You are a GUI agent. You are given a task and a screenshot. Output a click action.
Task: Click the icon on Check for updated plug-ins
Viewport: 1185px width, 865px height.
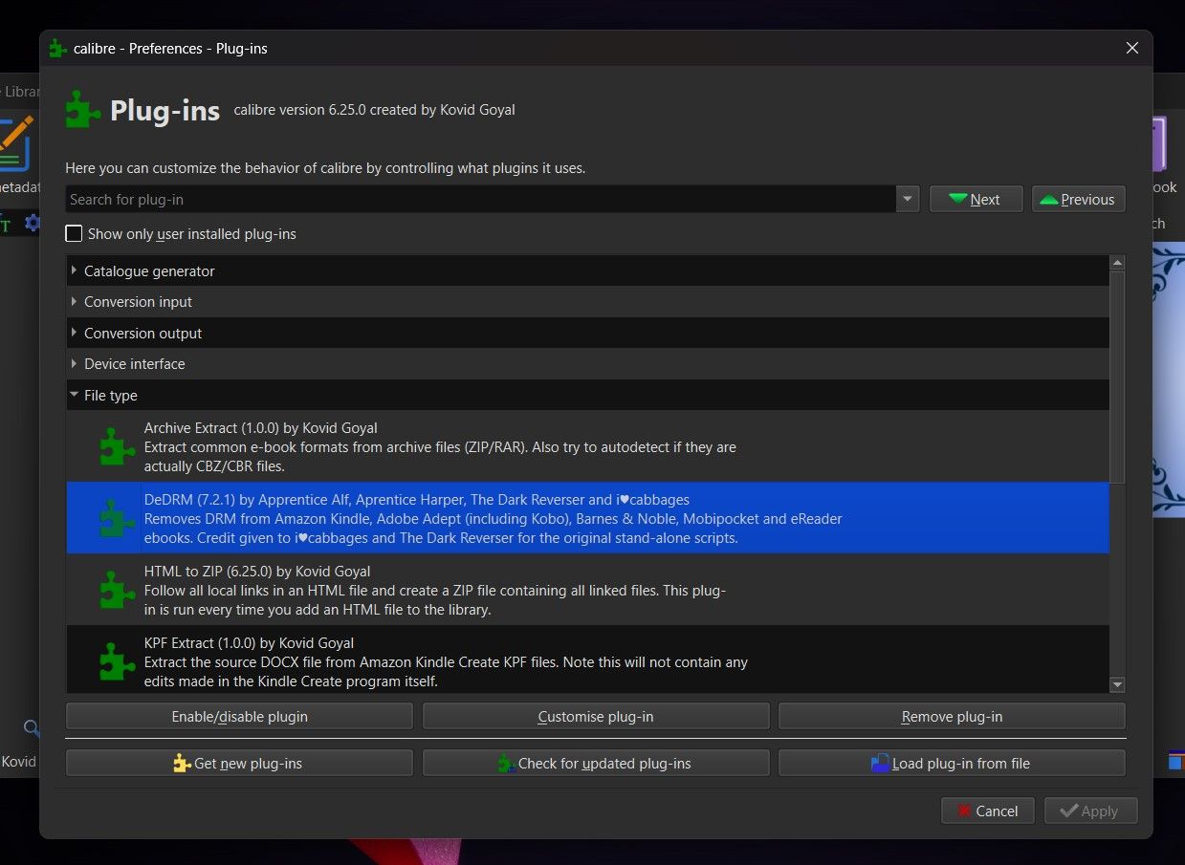click(505, 762)
